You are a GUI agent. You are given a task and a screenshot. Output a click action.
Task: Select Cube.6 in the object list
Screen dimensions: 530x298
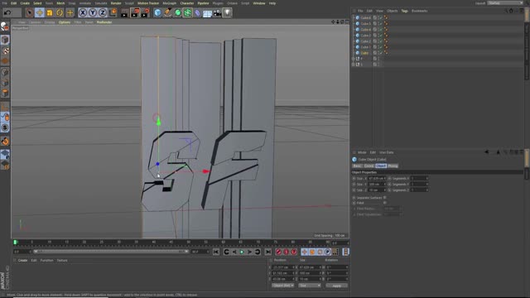365,18
